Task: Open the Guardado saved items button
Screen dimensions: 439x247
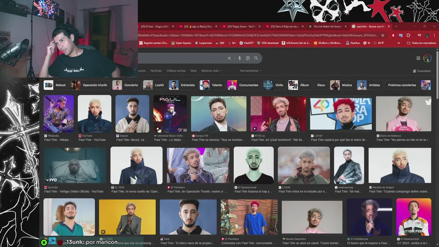Action: click(x=422, y=71)
